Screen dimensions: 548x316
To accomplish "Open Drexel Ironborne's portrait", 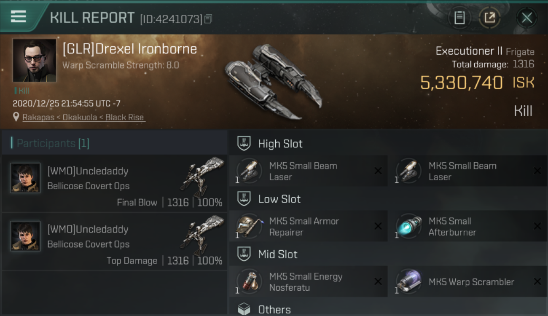I will (35, 61).
